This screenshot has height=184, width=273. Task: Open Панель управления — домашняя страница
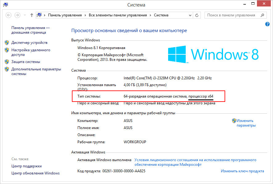tap(31, 30)
